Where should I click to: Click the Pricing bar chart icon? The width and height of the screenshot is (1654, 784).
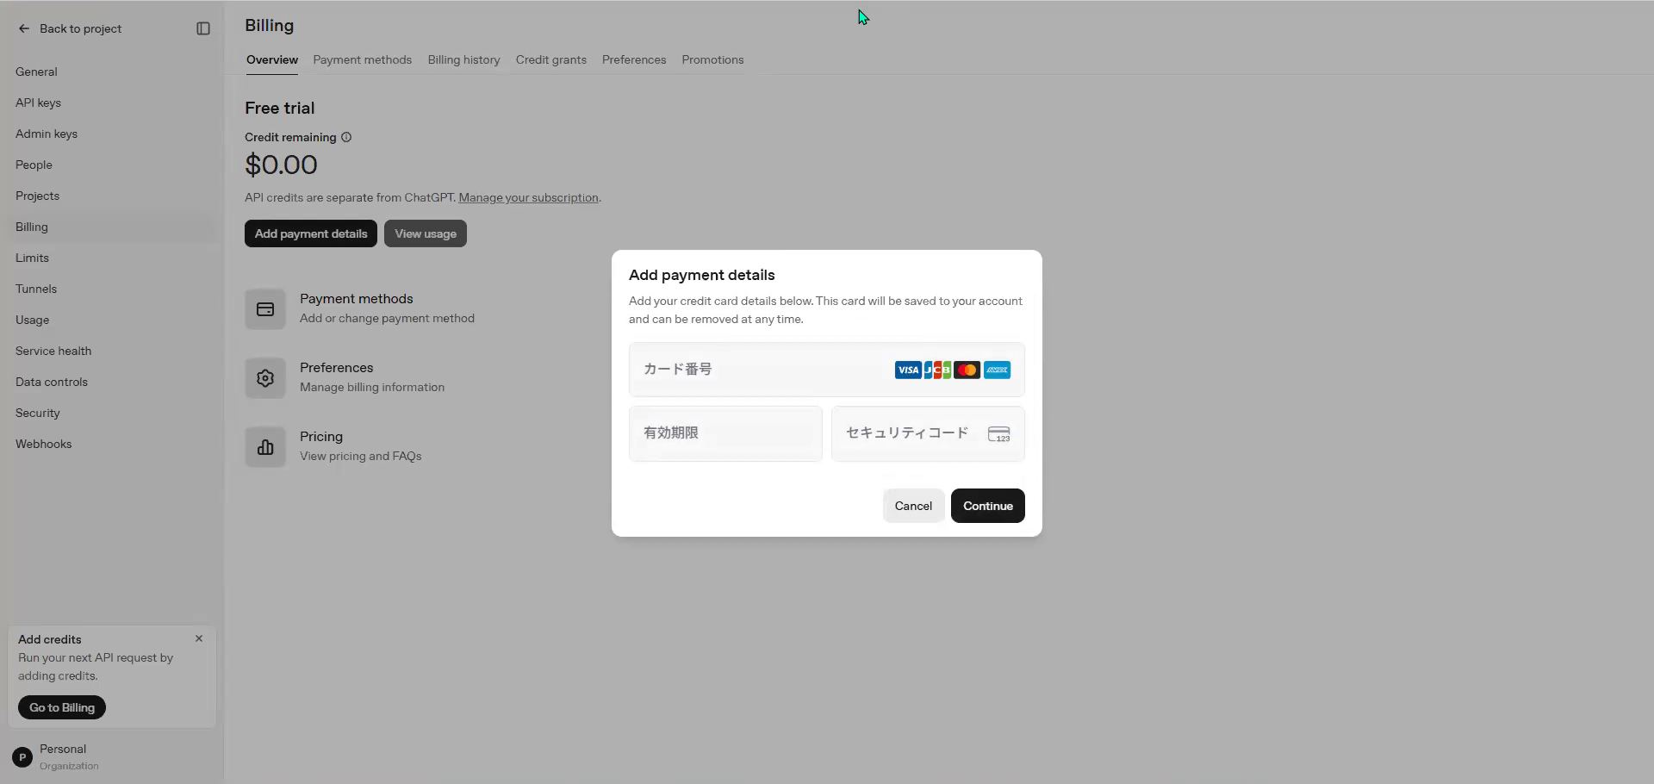(265, 447)
